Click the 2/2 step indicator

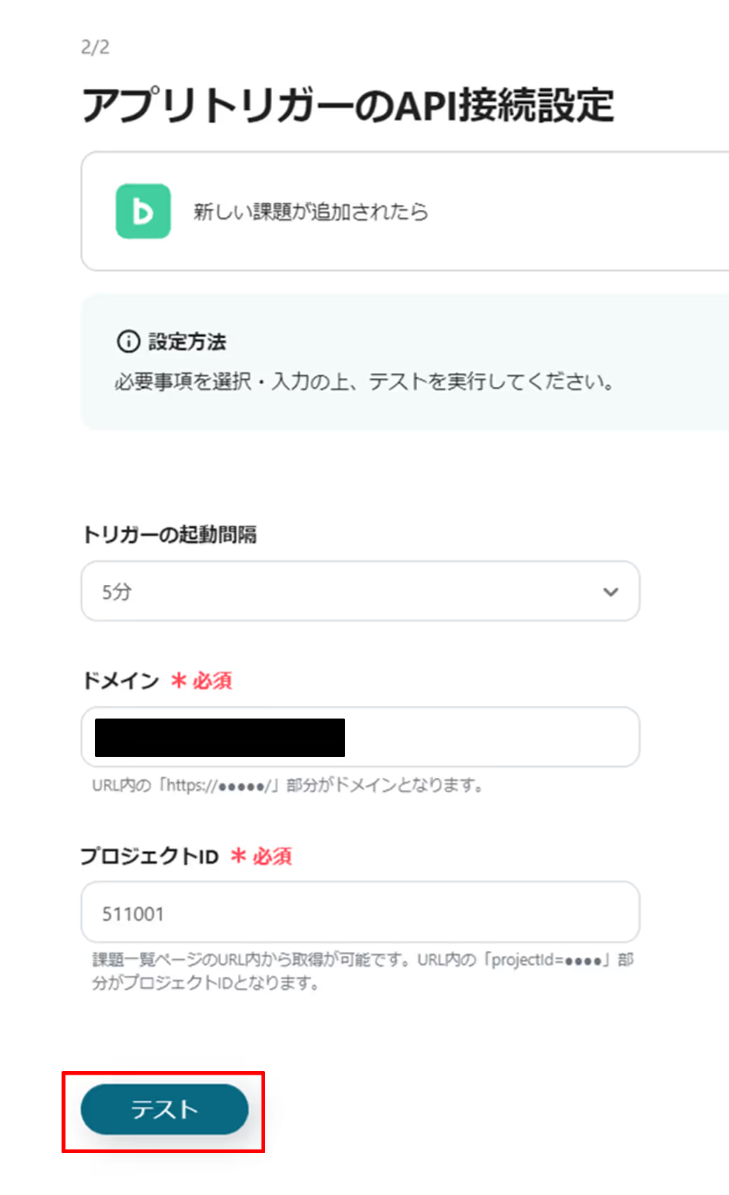[95, 47]
